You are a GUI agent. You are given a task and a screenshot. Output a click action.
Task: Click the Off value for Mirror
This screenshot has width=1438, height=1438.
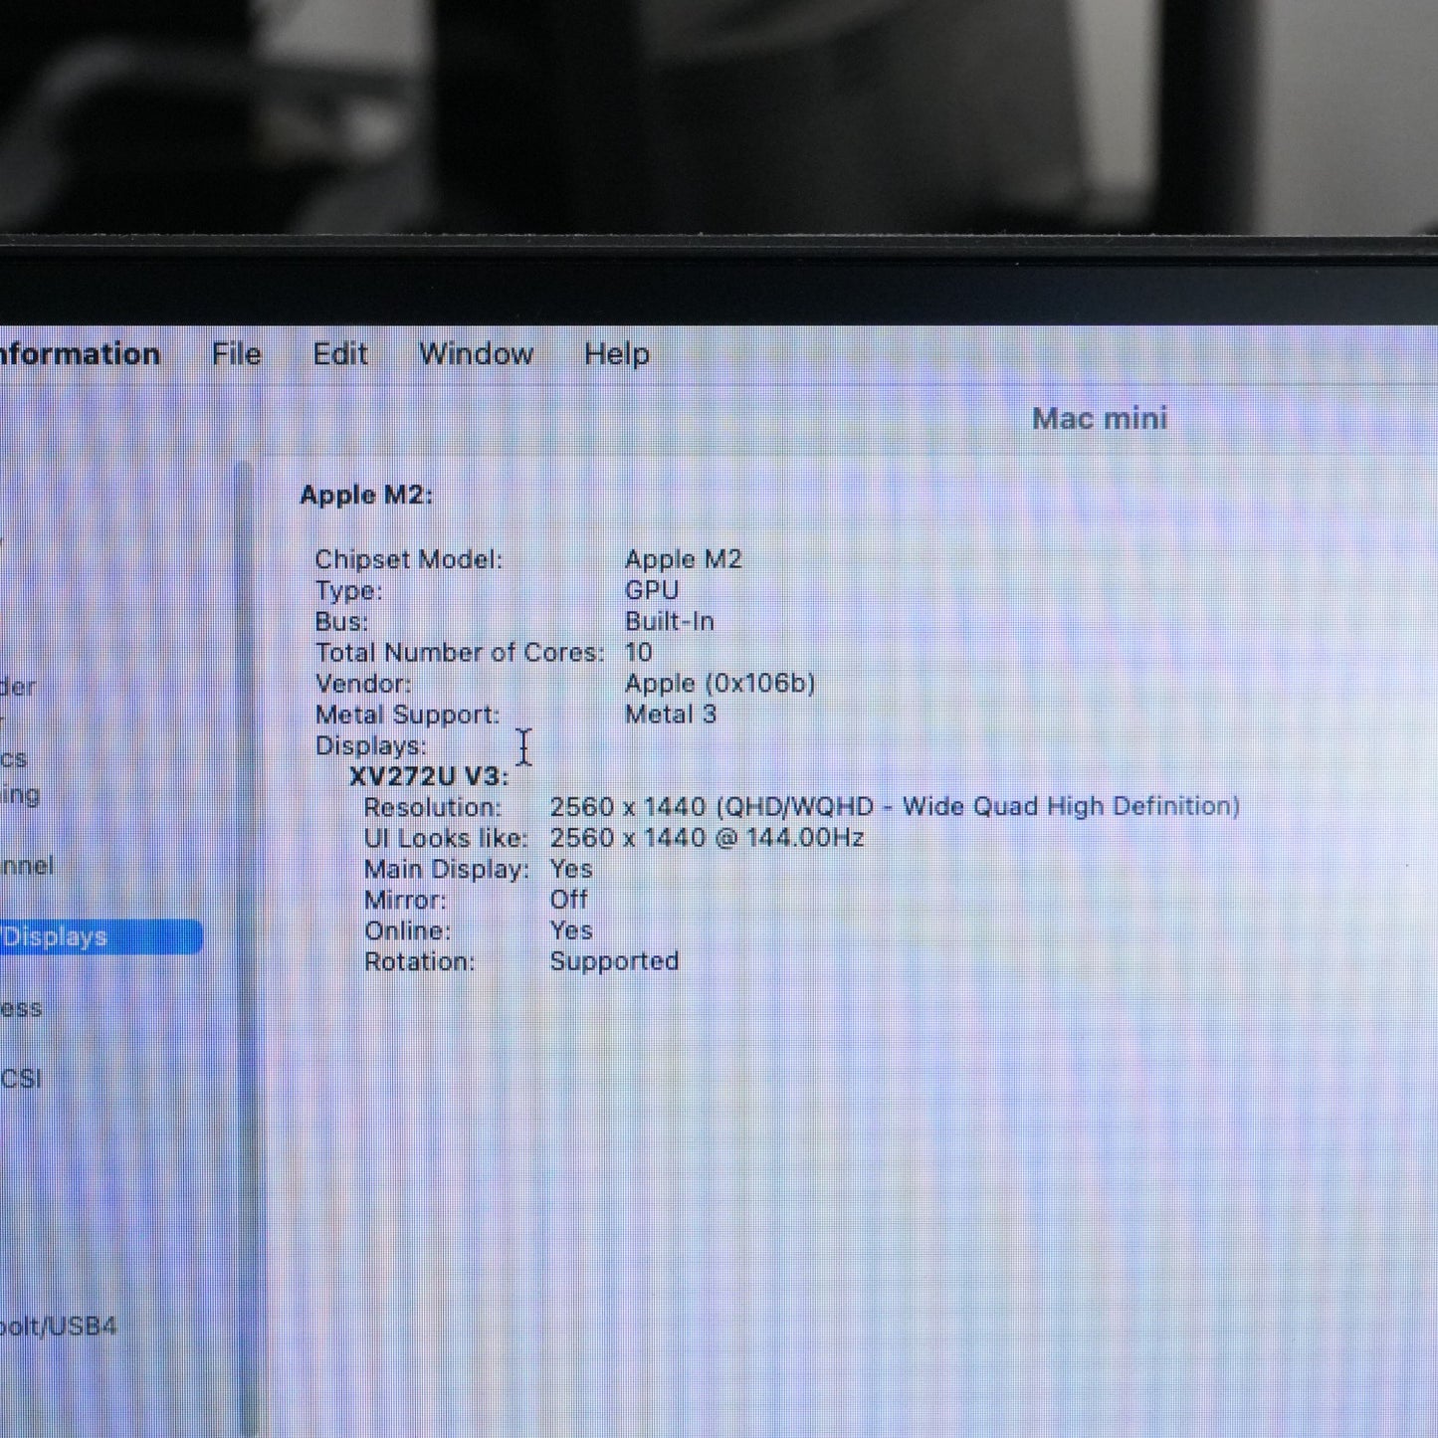click(569, 900)
